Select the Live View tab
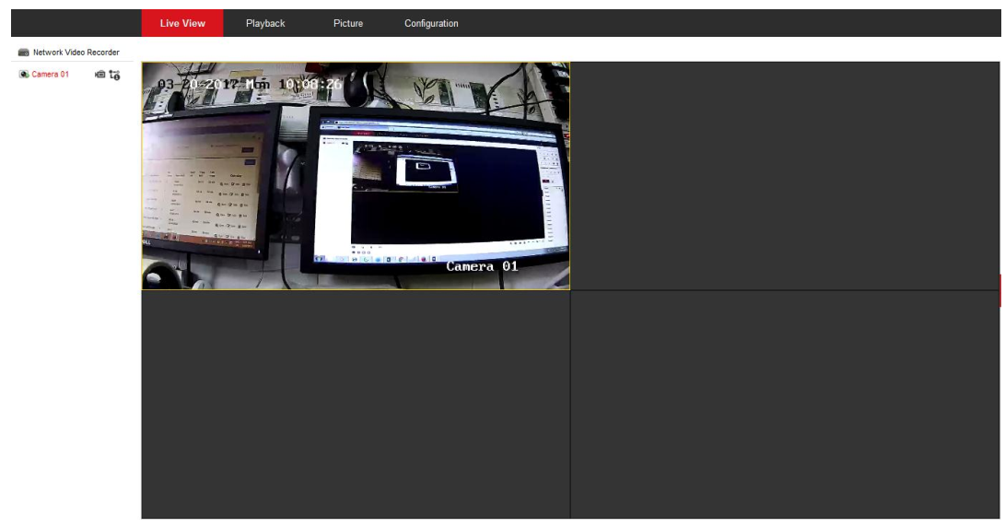Viewport: 1005px width, 527px height. 182,23
